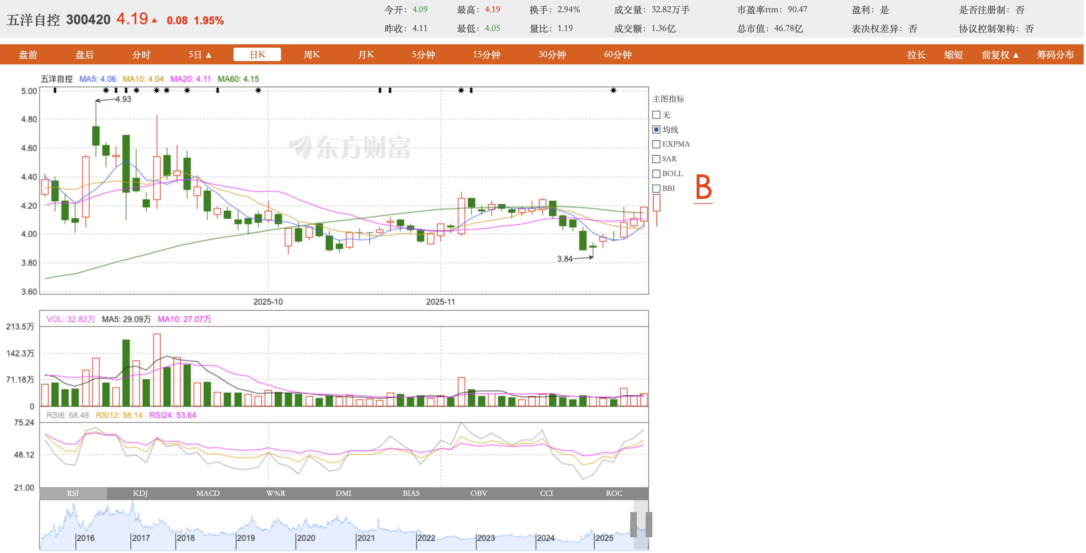The height and width of the screenshot is (553, 1086).
Task: Click the 3.84 low price annotation arrow
Action: 584,258
